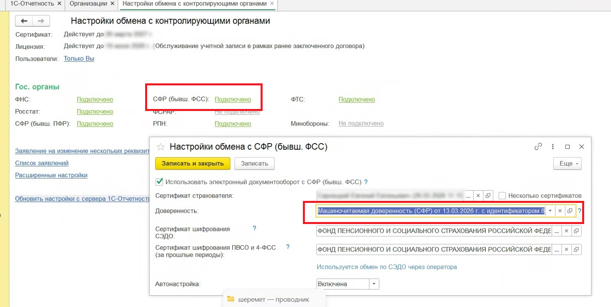Open the three-dot menu in the dialog header
The height and width of the screenshot is (307, 611).
point(553,146)
